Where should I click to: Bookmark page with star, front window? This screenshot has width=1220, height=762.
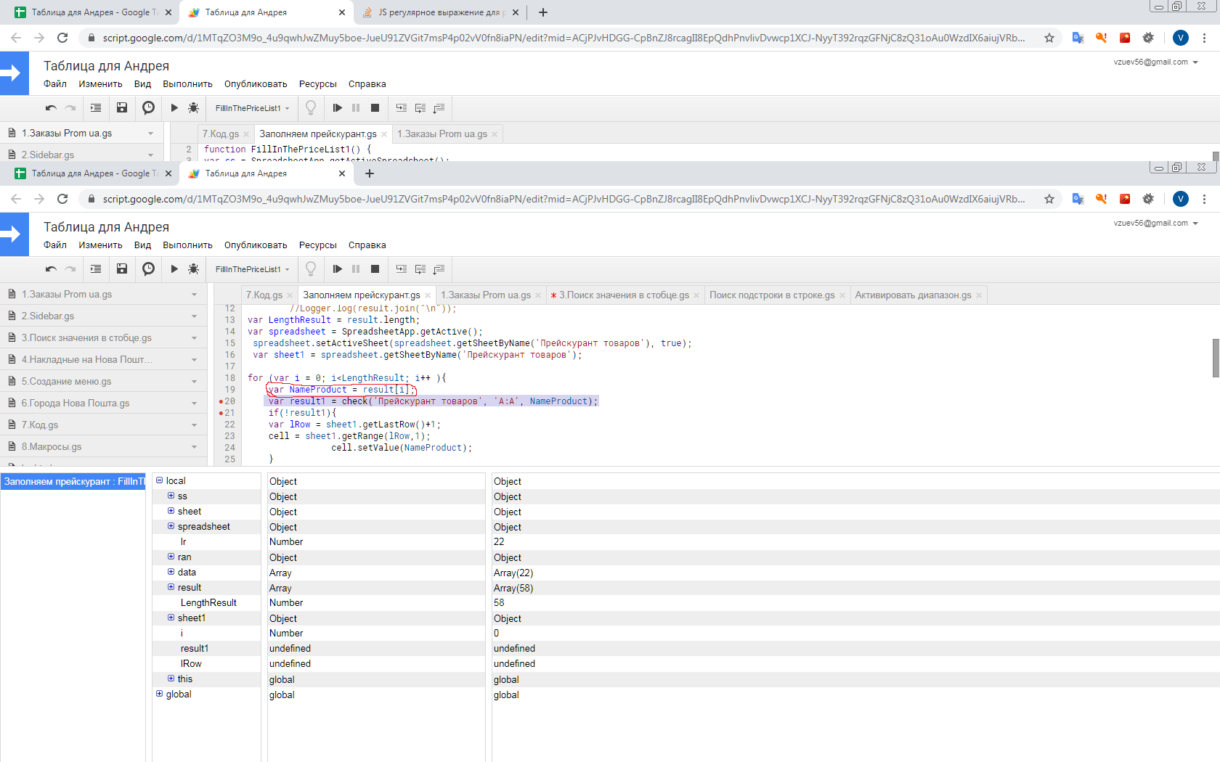(1049, 199)
